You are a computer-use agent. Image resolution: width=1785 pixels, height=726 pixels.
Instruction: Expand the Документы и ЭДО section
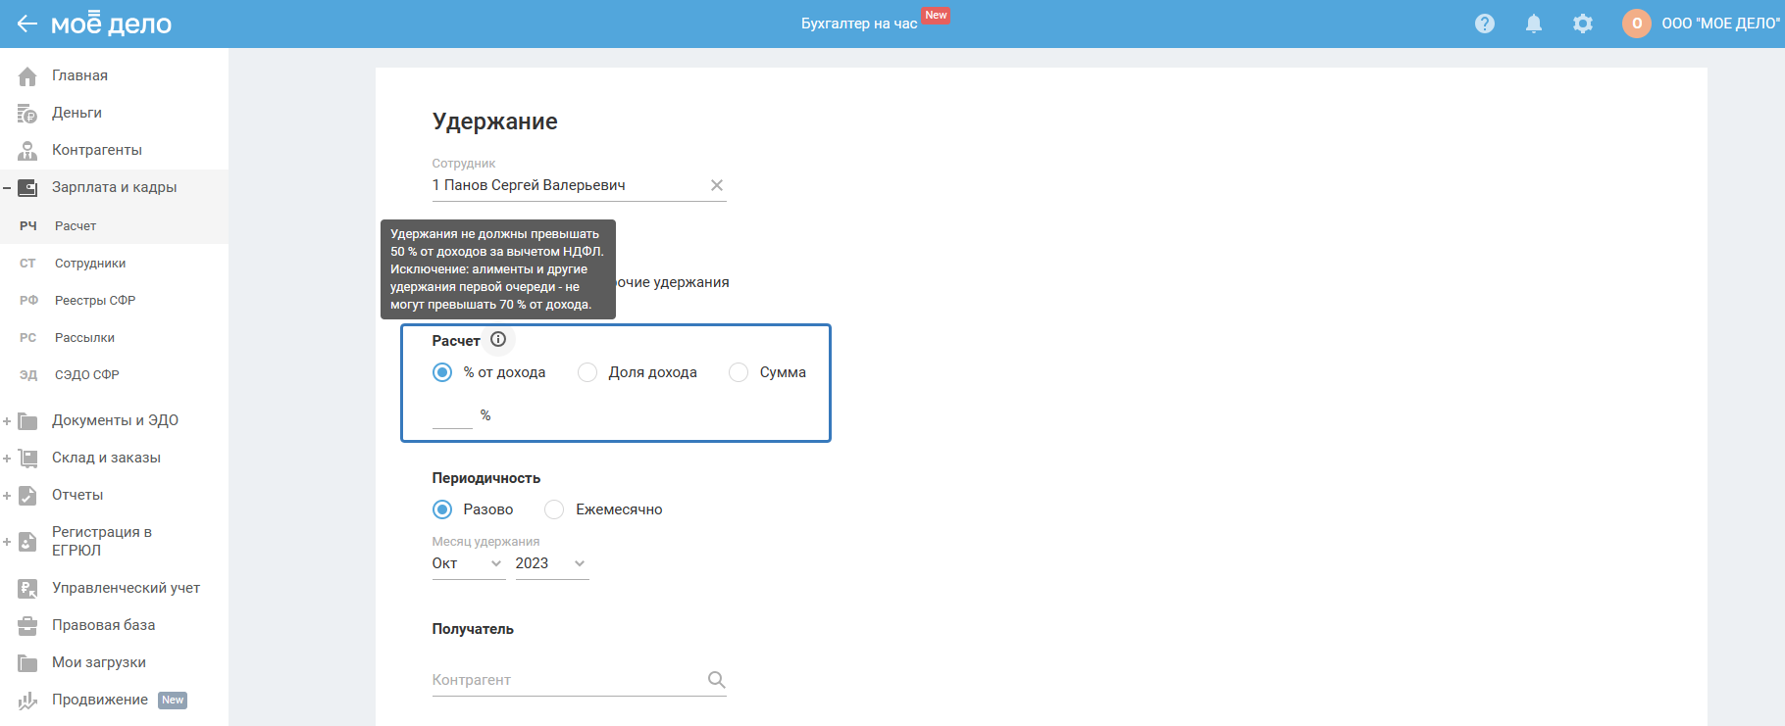7,420
